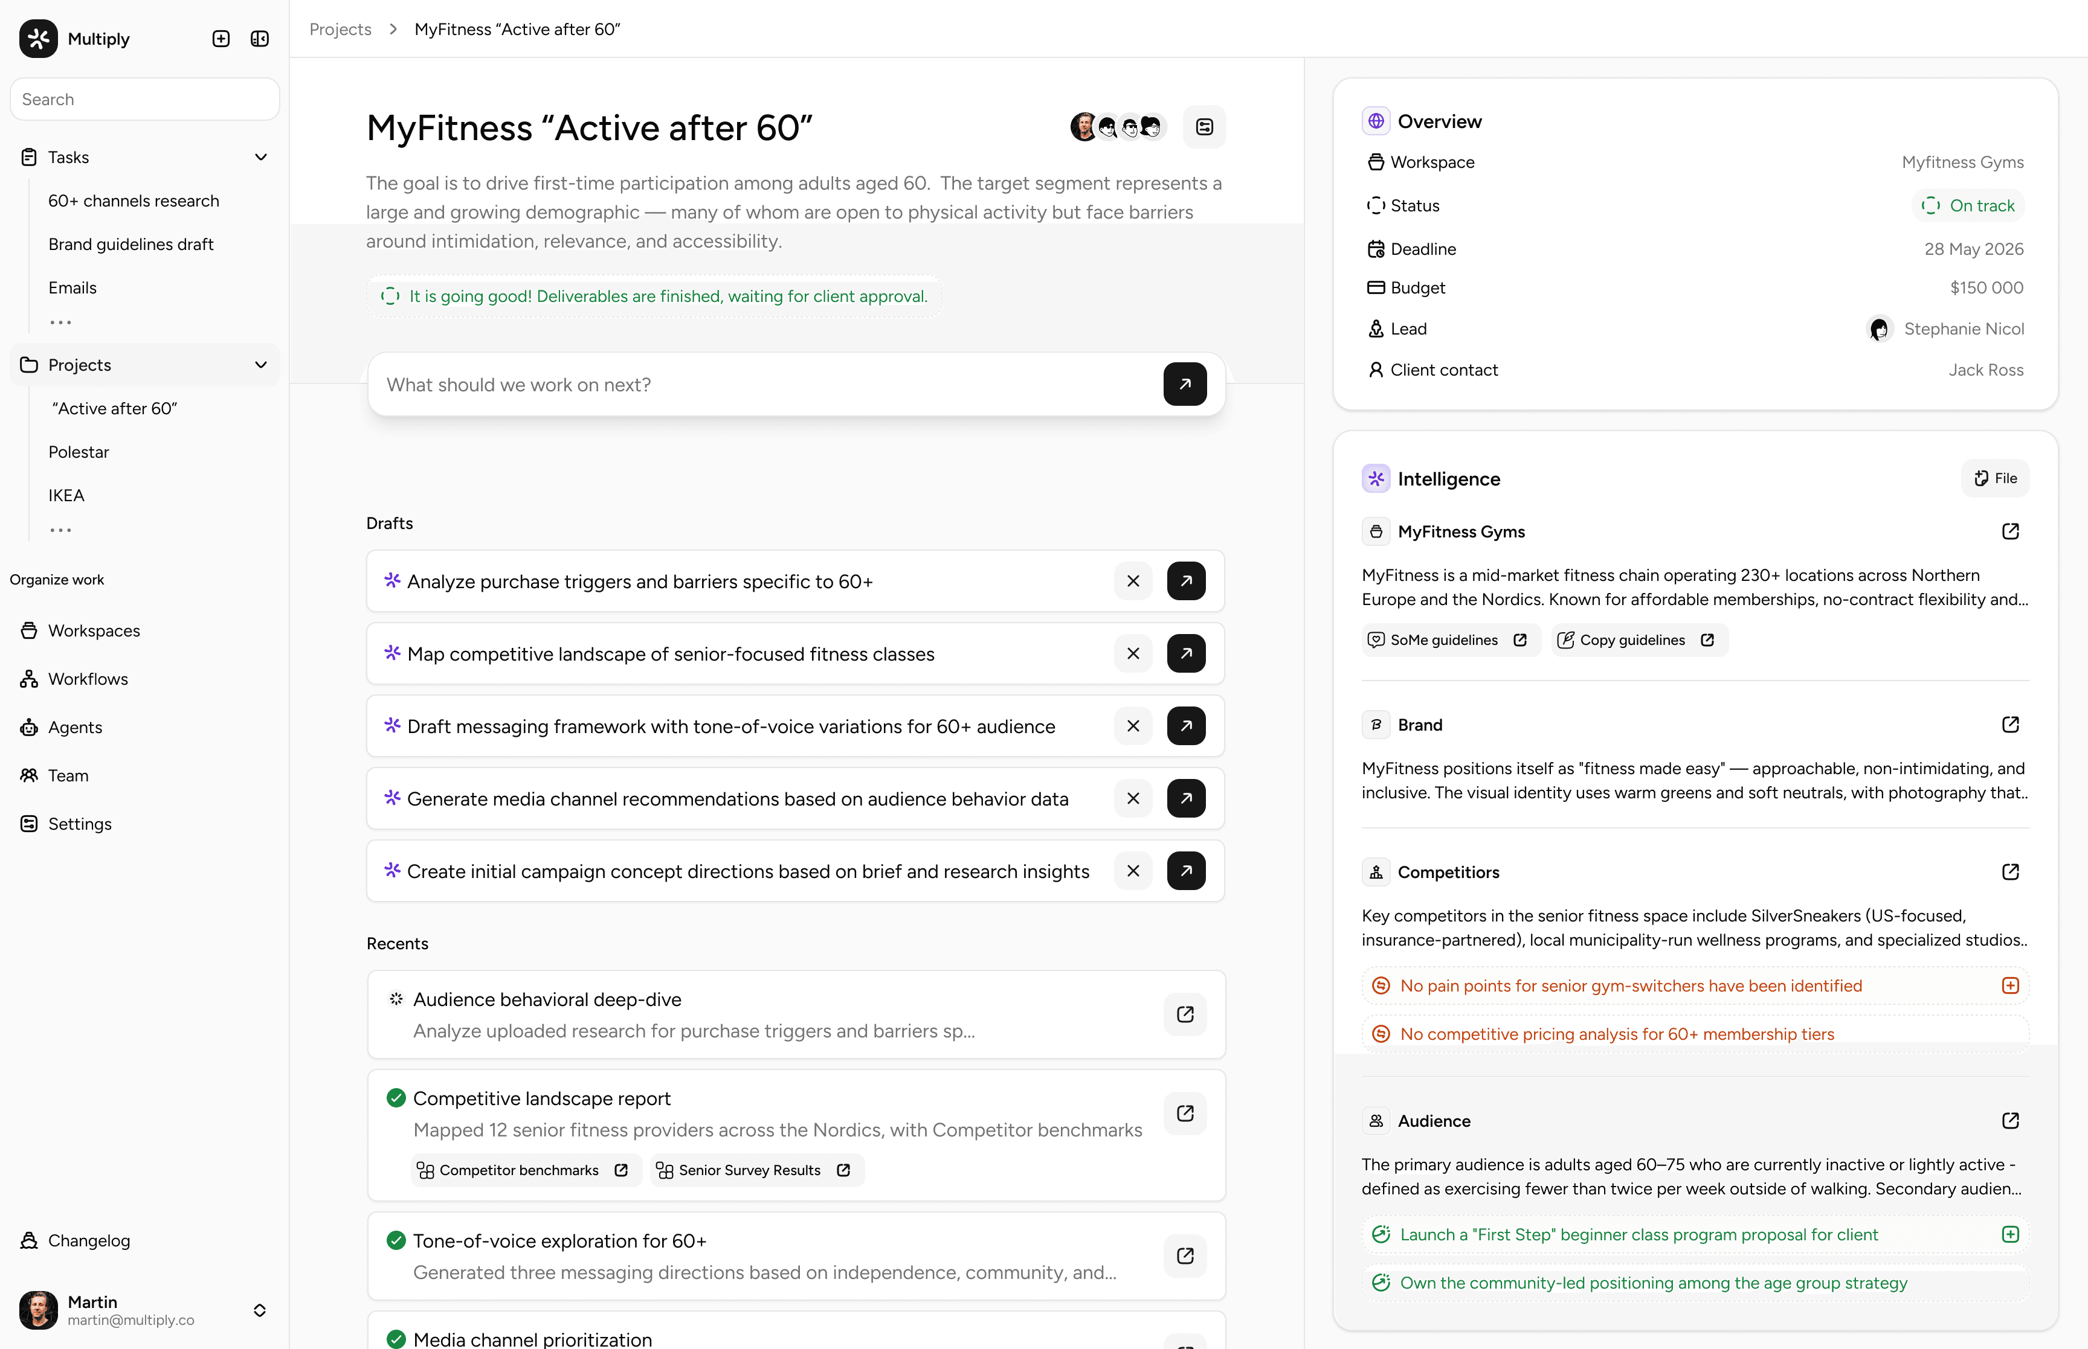Image resolution: width=2088 pixels, height=1349 pixels.
Task: Open the Agents page in sidebar
Action: pyautogui.click(x=74, y=727)
